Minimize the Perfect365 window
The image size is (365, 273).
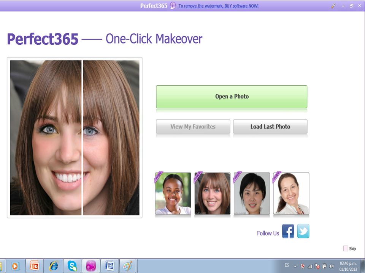[343, 6]
